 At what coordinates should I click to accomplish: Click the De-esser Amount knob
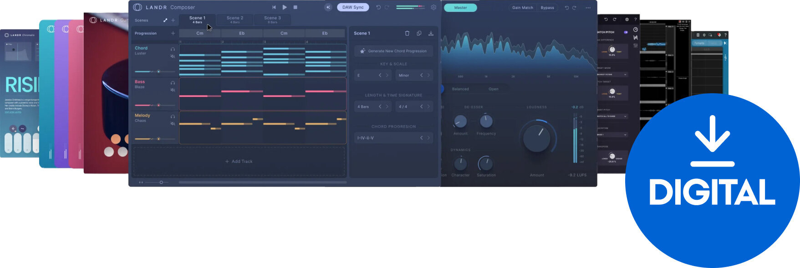point(460,121)
